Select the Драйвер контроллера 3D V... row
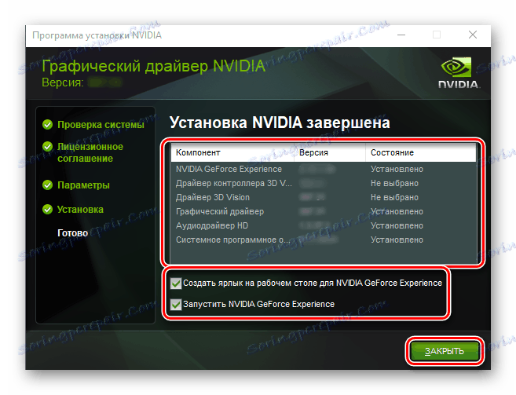 point(324,183)
